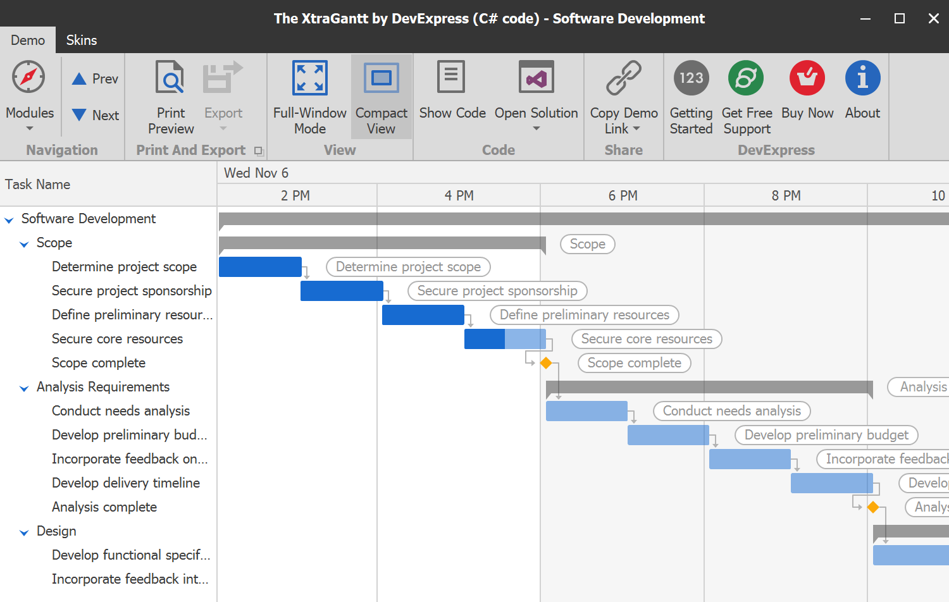
Task: Click the Scope complete milestone diamond
Action: click(546, 363)
